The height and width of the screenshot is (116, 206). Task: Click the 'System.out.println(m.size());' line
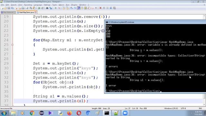click(68, 26)
